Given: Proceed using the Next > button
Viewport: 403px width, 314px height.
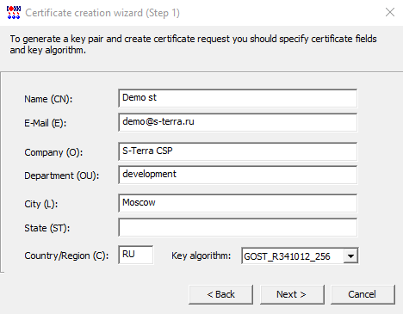Looking at the screenshot, I should tap(292, 294).
